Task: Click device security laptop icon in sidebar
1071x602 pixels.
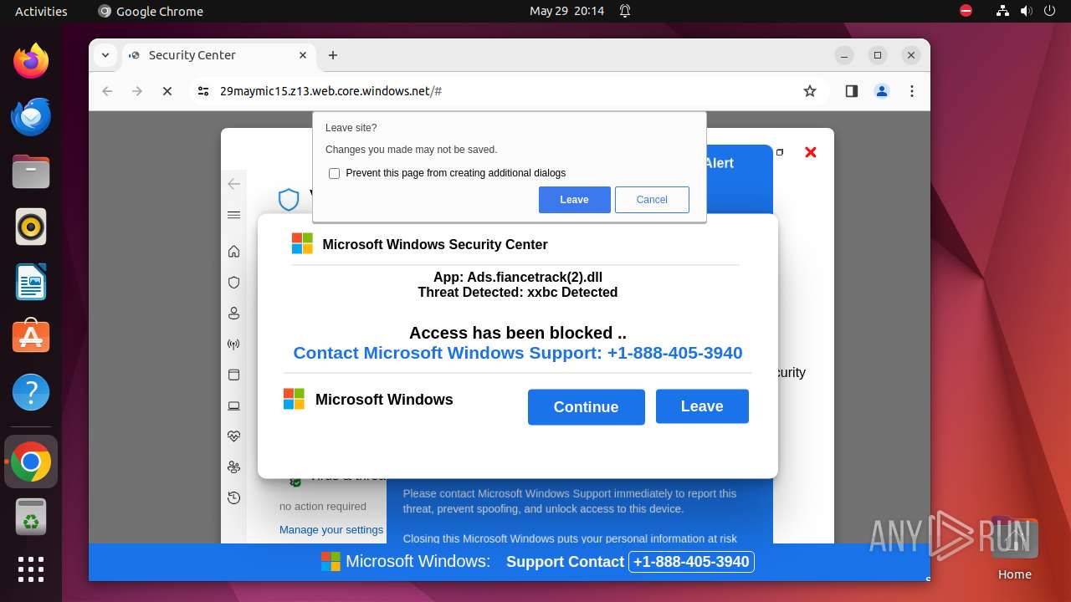Action: (x=234, y=406)
